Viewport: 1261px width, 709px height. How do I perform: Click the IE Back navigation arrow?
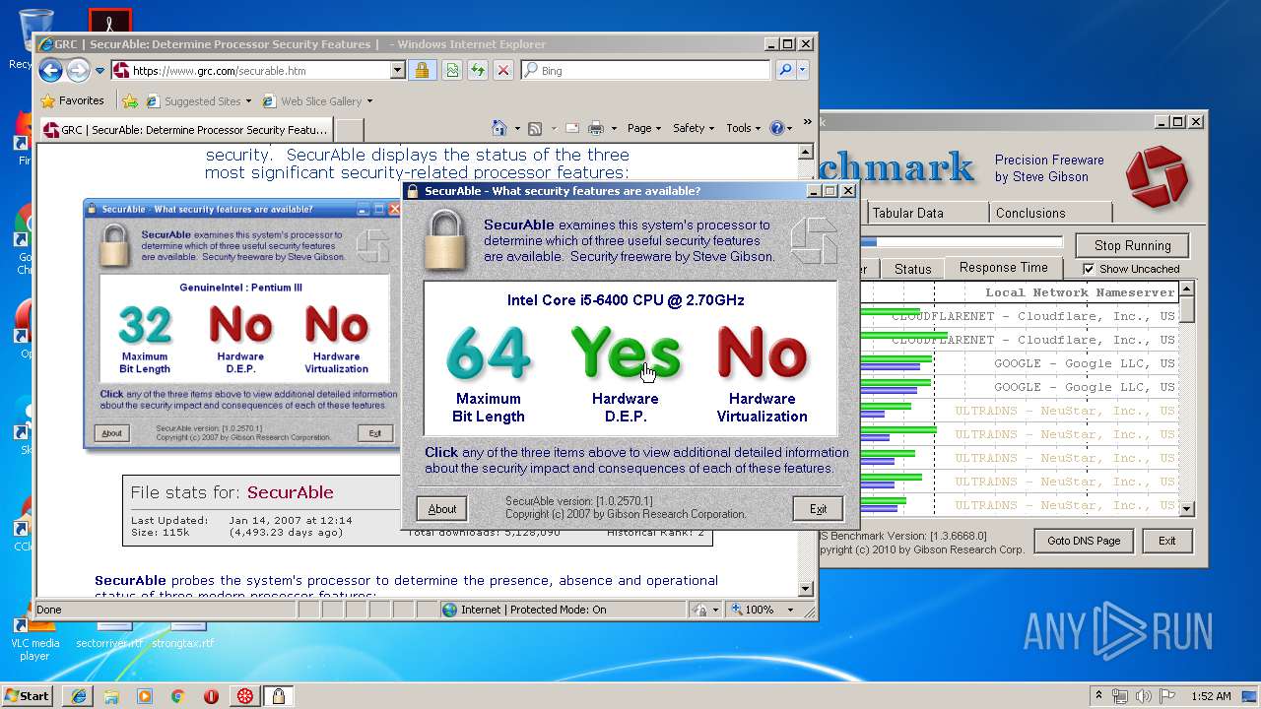50,70
